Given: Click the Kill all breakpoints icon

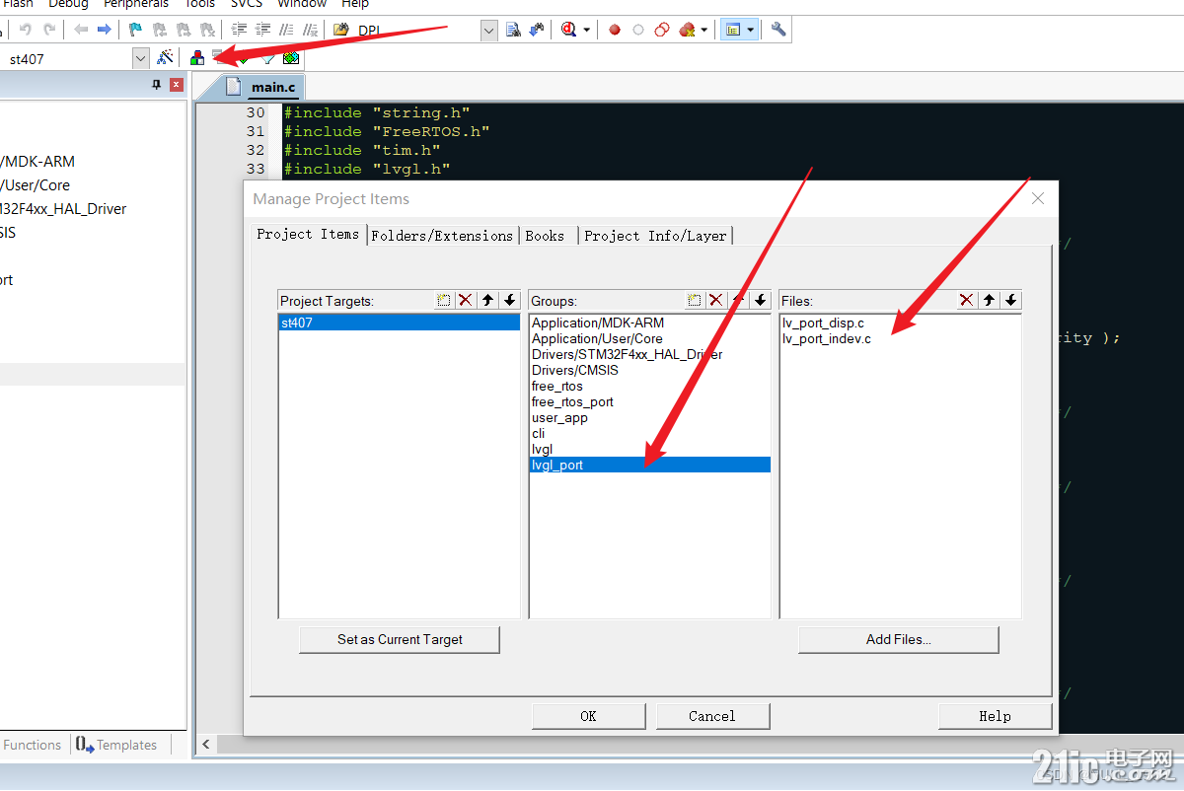Looking at the screenshot, I should [688, 30].
